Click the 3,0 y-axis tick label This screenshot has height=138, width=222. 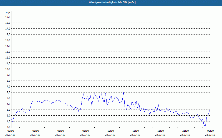tap(8, 110)
